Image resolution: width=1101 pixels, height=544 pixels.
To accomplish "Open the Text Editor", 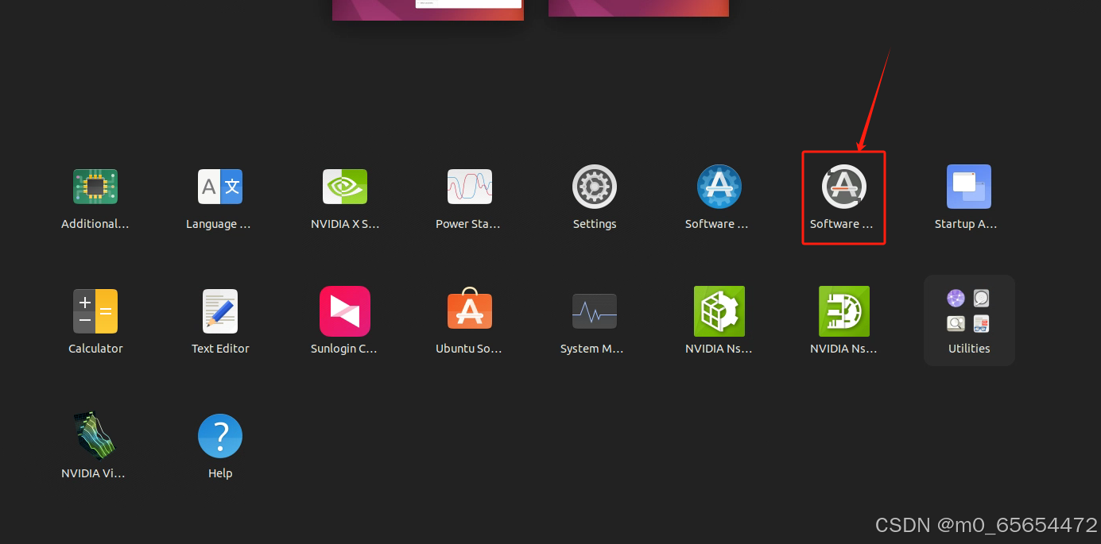I will (220, 311).
